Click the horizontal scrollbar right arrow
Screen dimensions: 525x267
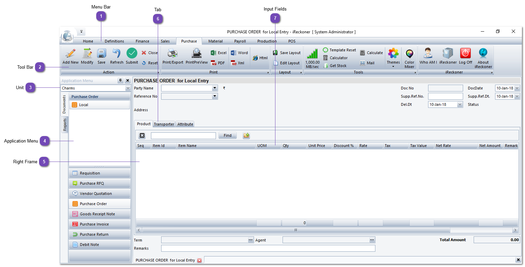pyautogui.click(x=515, y=230)
